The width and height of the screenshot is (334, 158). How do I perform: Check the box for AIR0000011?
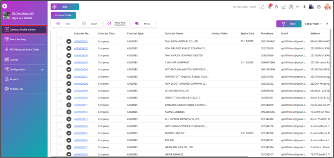pyautogui.click(x=59, y=105)
